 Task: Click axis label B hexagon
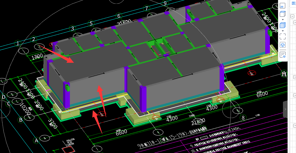(x=21, y=120)
